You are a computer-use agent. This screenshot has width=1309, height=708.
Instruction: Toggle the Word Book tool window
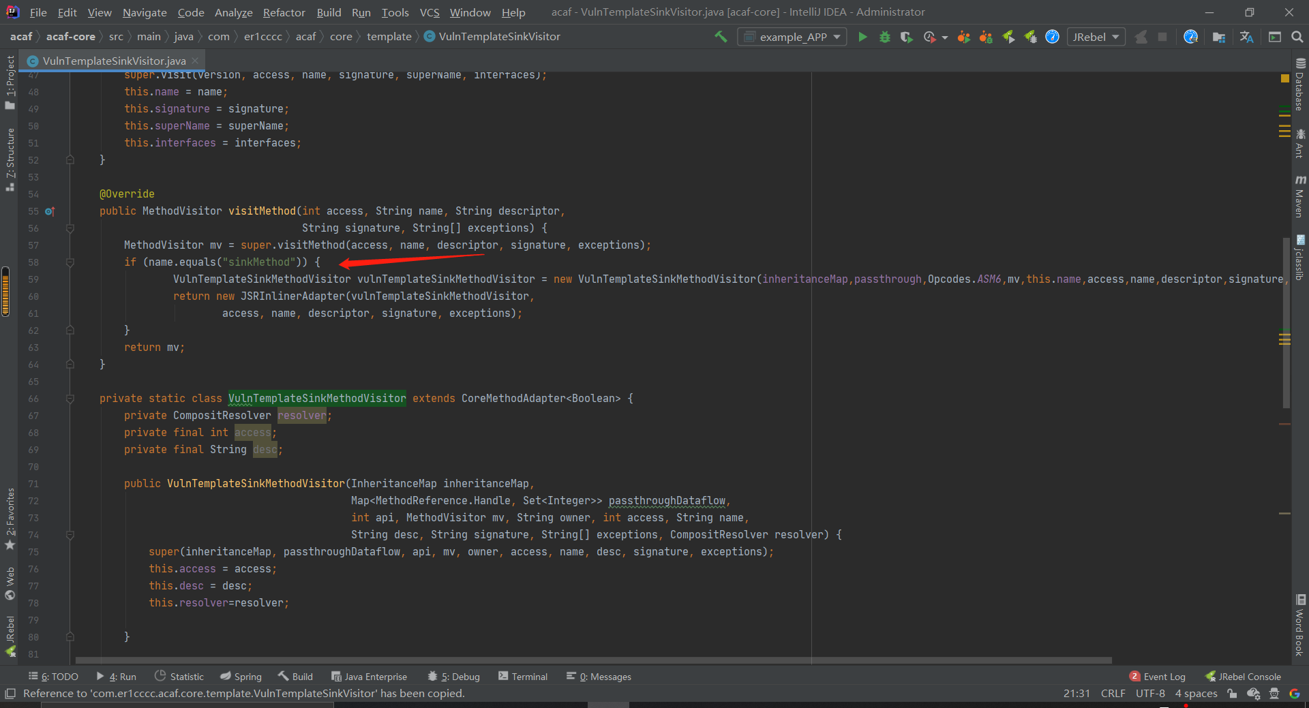coord(1300,625)
